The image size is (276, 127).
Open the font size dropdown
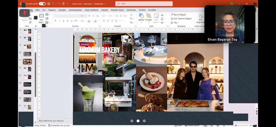coord(86,16)
